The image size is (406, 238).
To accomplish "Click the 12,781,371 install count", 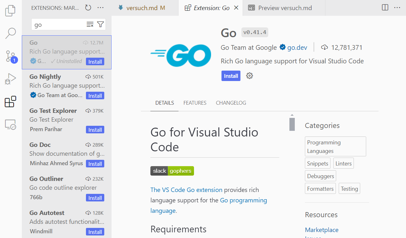I will click(x=347, y=48).
